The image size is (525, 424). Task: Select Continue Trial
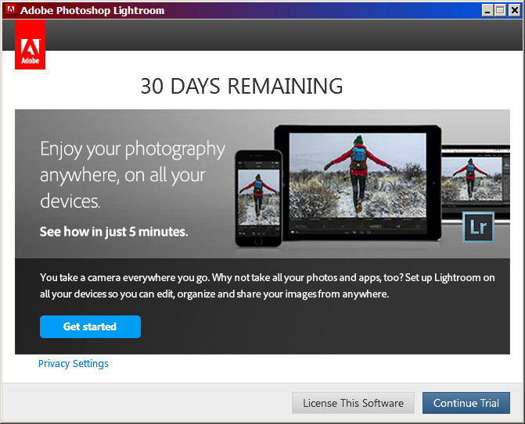click(466, 403)
